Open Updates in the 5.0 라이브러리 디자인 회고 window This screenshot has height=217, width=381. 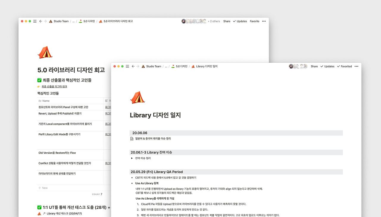240,21
